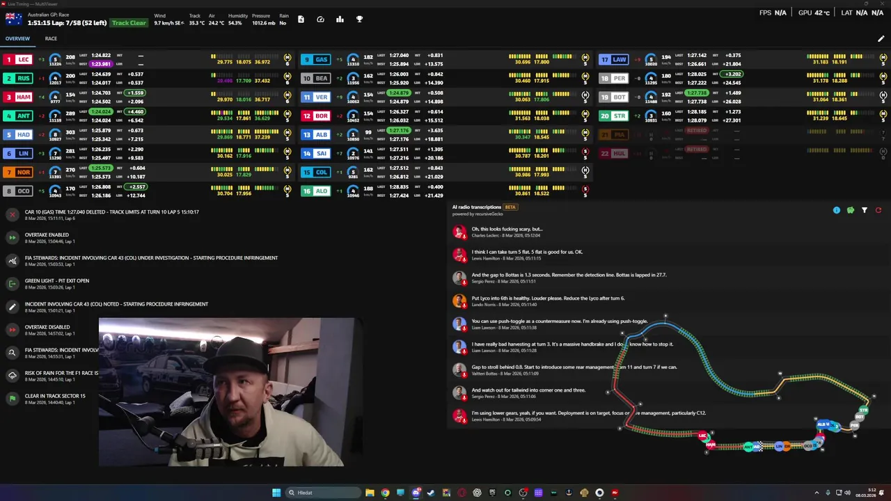
Task: Open Epic Games launcher from the taskbar
Action: coord(492,493)
